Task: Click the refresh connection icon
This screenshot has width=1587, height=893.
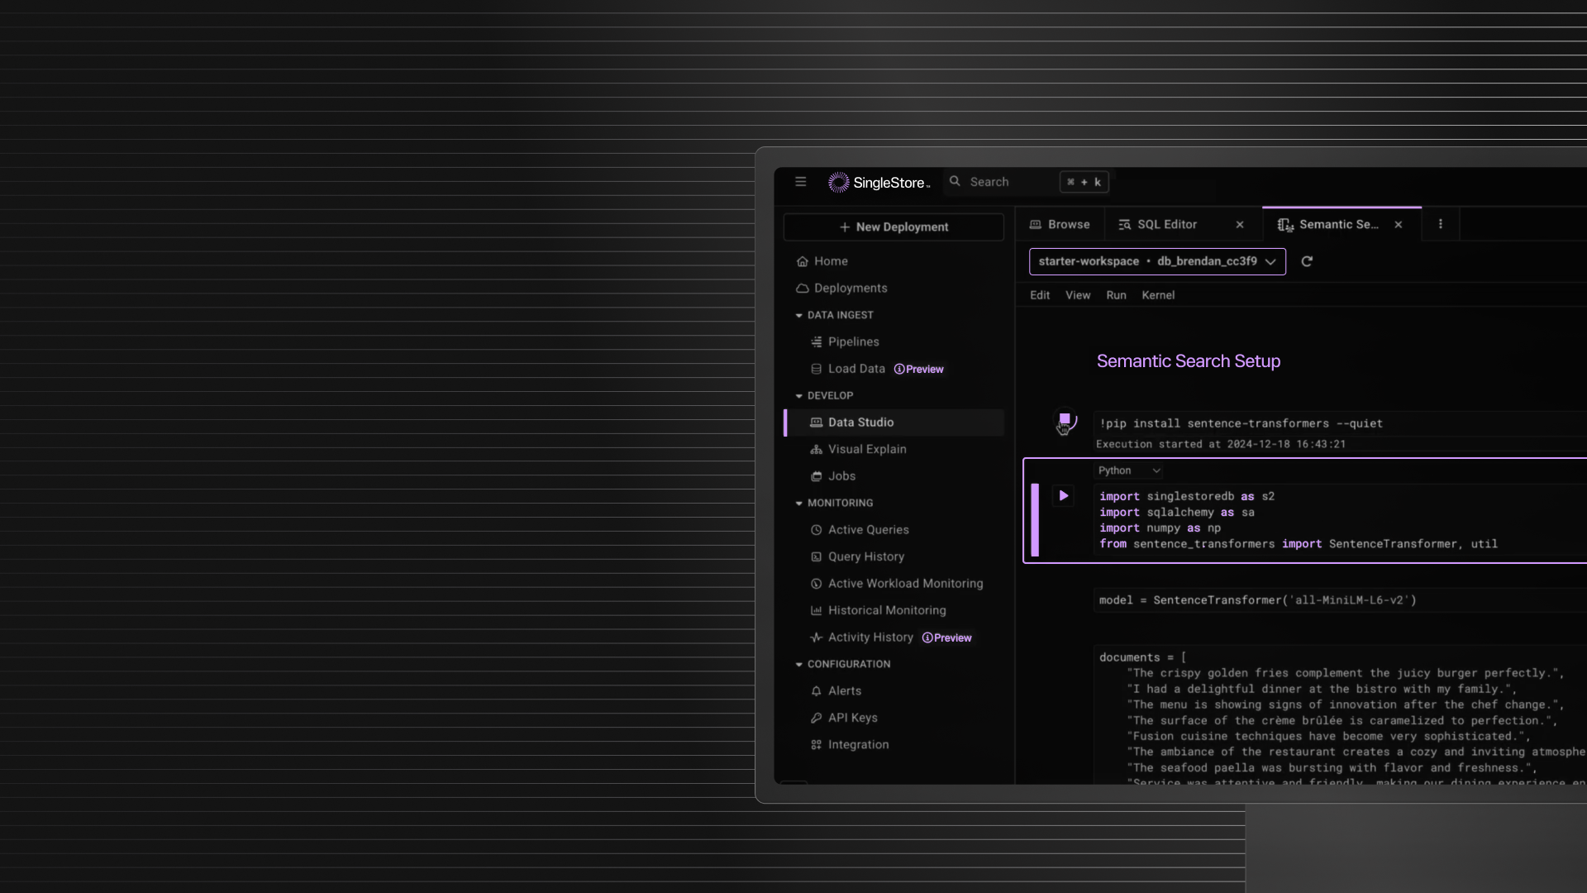Action: (1307, 262)
